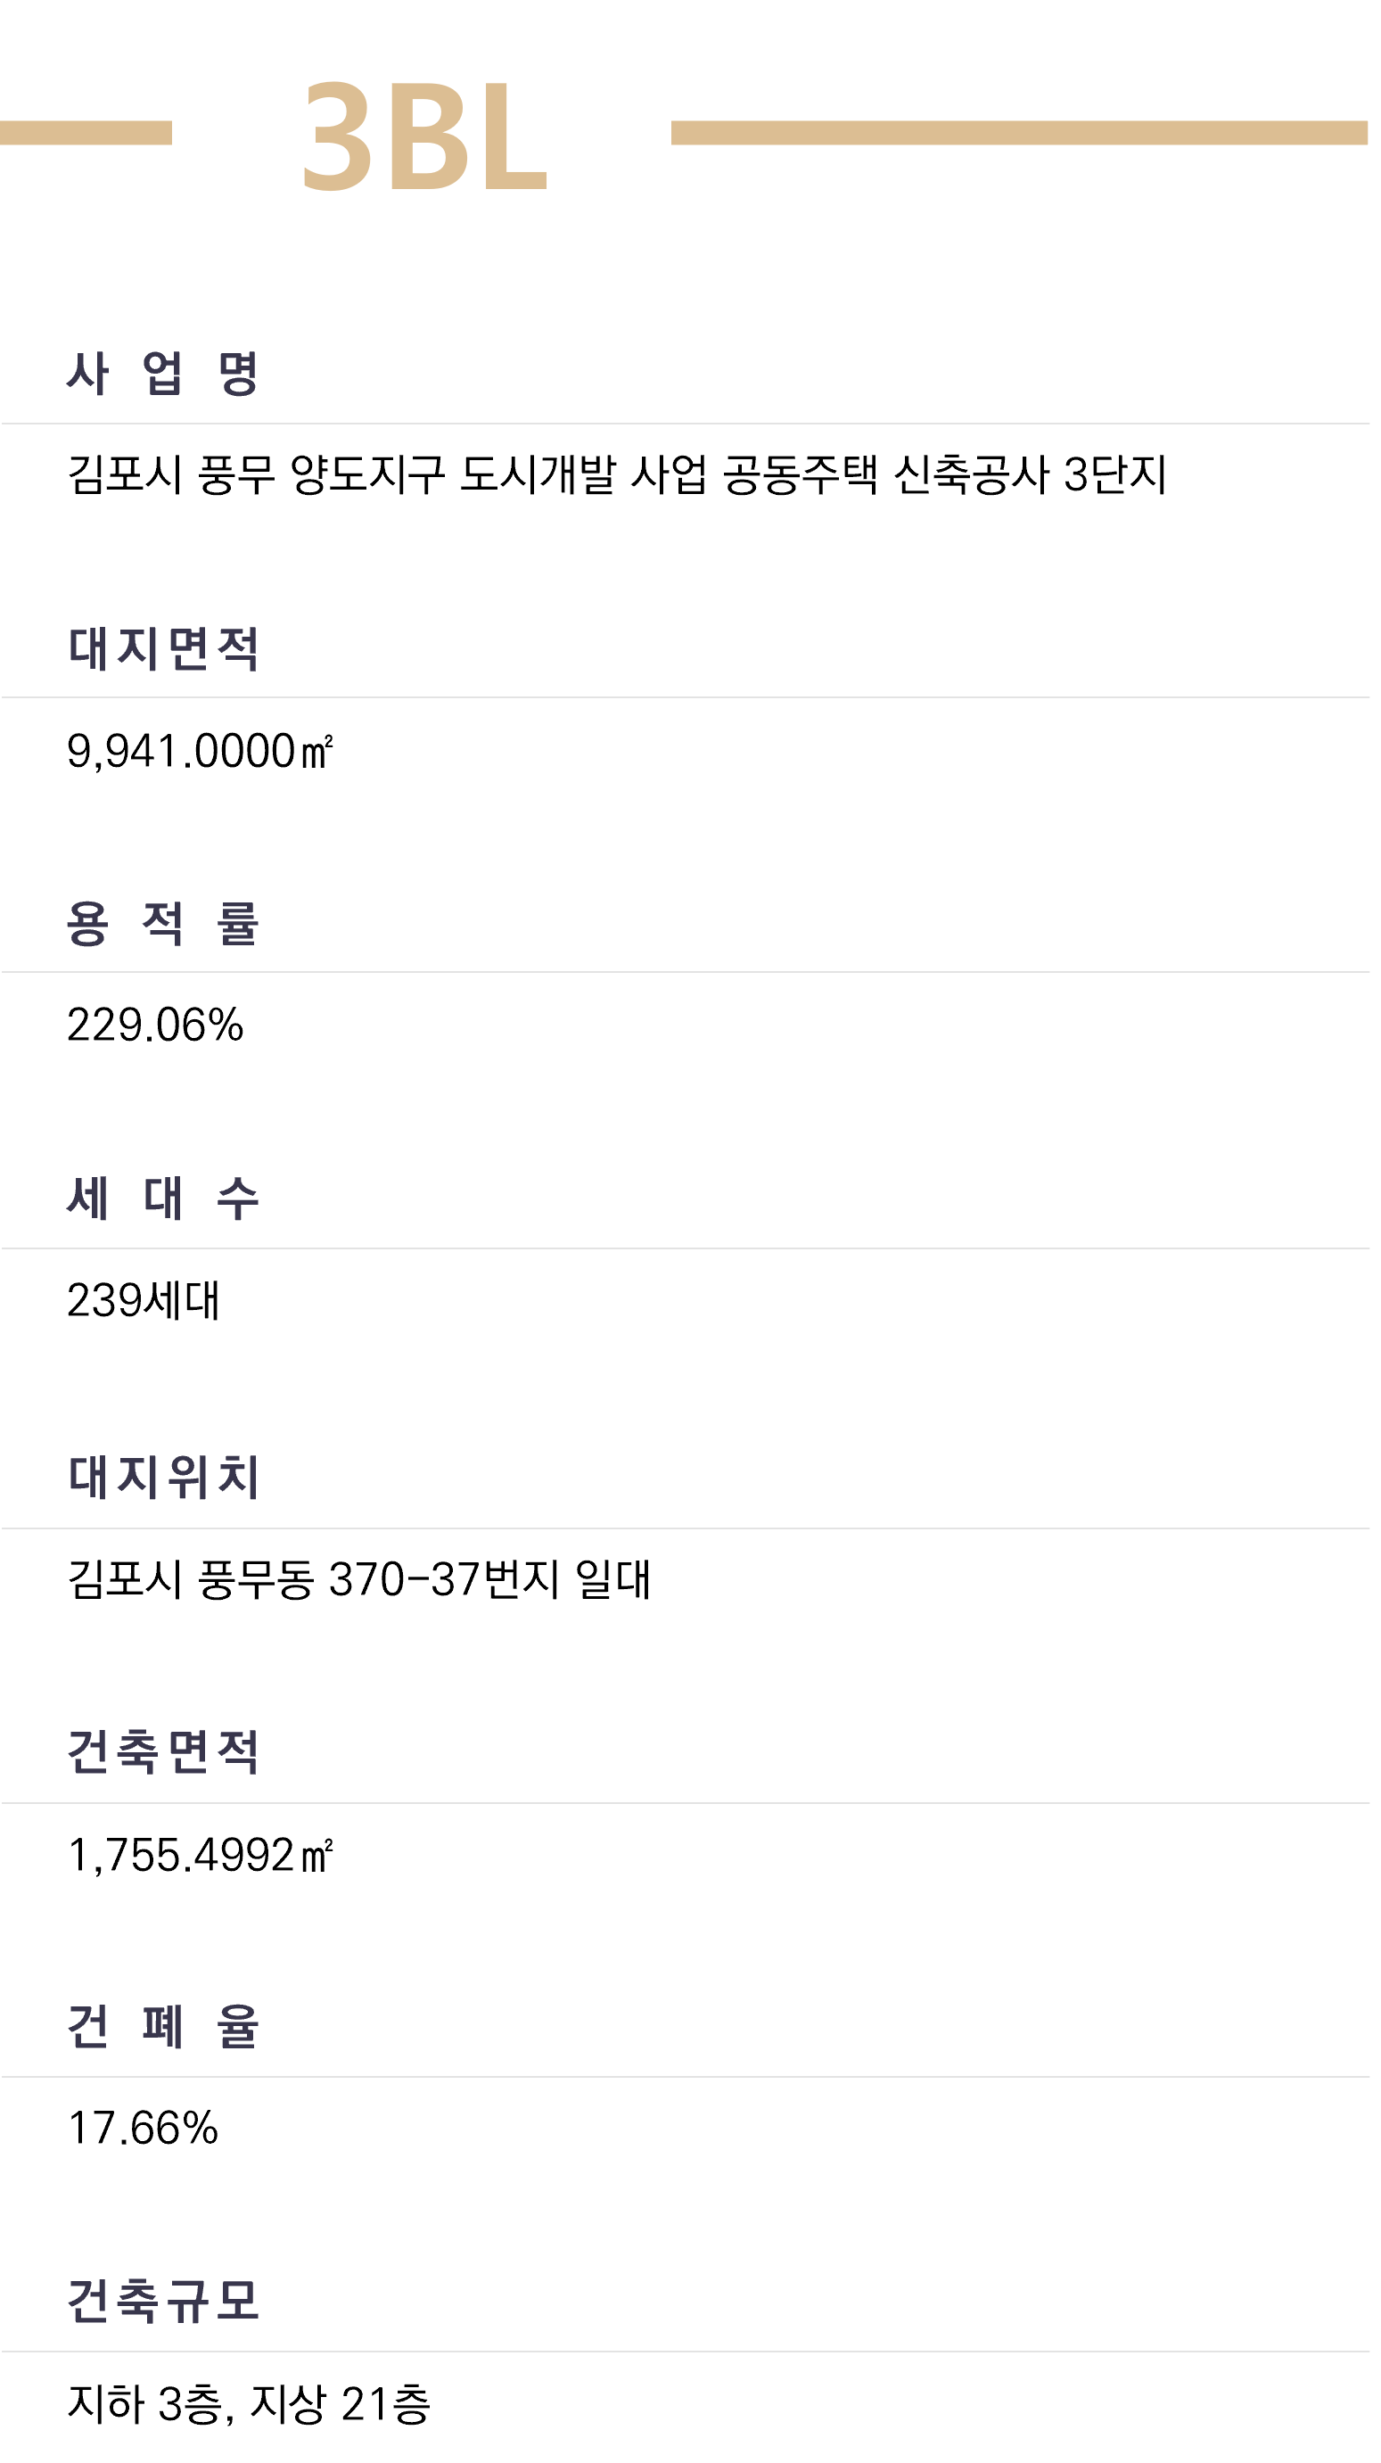The image size is (1381, 2463).
Task: Click the gold line right of 3BL
Action: pyautogui.click(x=1018, y=133)
